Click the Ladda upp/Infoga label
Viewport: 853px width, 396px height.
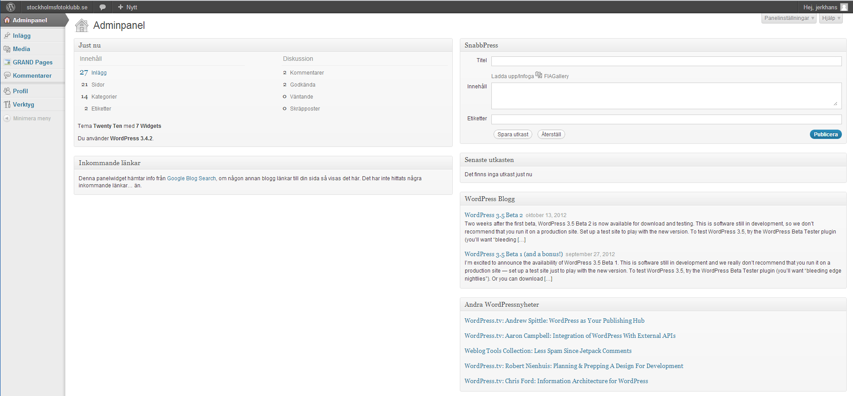[512, 76]
